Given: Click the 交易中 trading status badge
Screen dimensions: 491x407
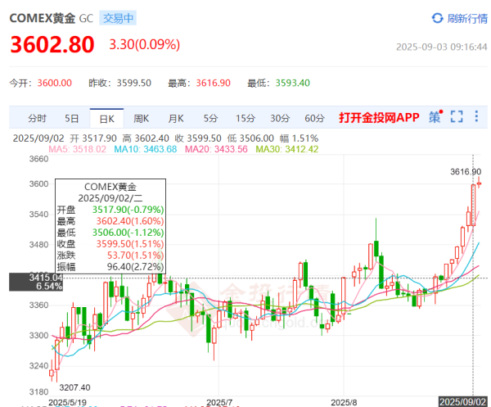Looking at the screenshot, I should [x=118, y=18].
